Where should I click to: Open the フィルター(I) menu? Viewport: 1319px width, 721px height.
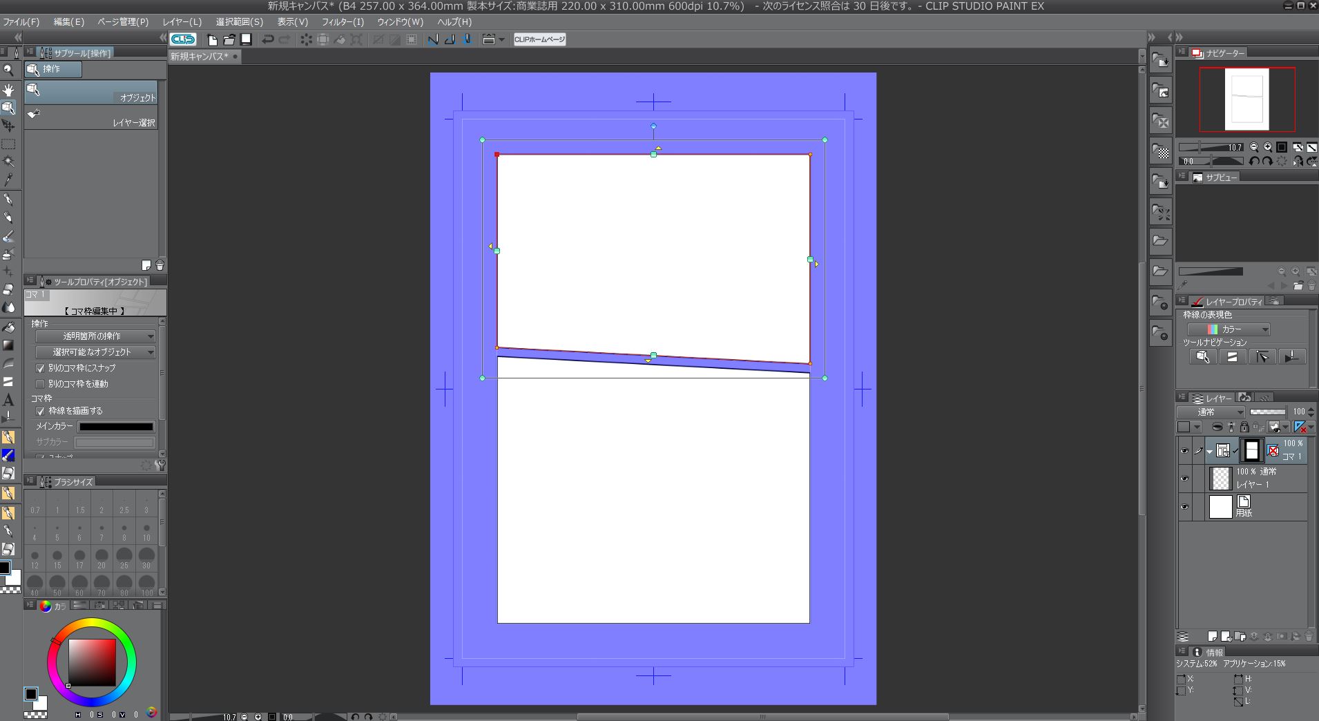pyautogui.click(x=343, y=21)
